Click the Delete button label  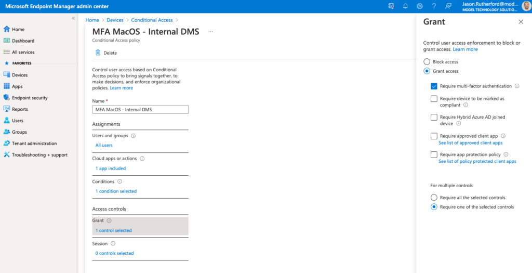(x=110, y=53)
